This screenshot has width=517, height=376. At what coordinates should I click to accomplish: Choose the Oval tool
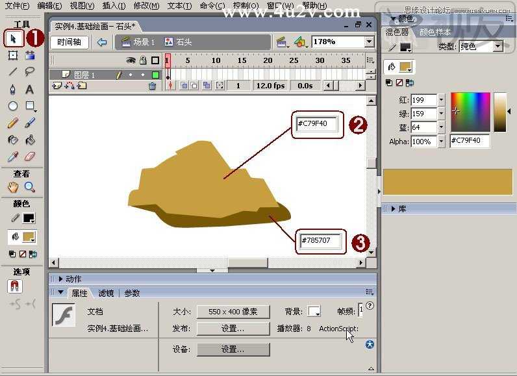pyautogui.click(x=13, y=106)
